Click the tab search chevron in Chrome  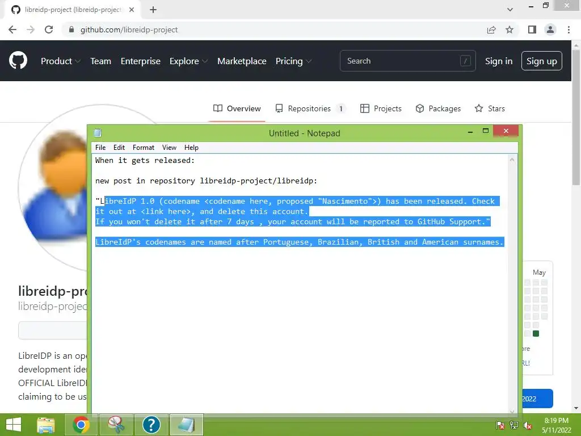point(510,10)
